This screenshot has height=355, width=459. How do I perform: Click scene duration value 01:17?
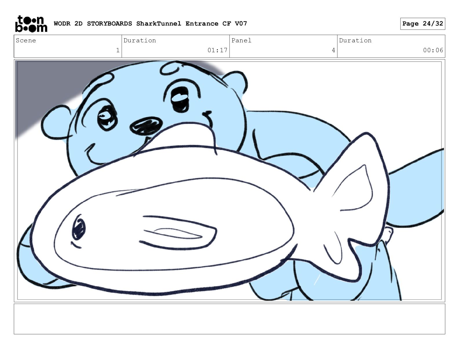[x=217, y=50]
